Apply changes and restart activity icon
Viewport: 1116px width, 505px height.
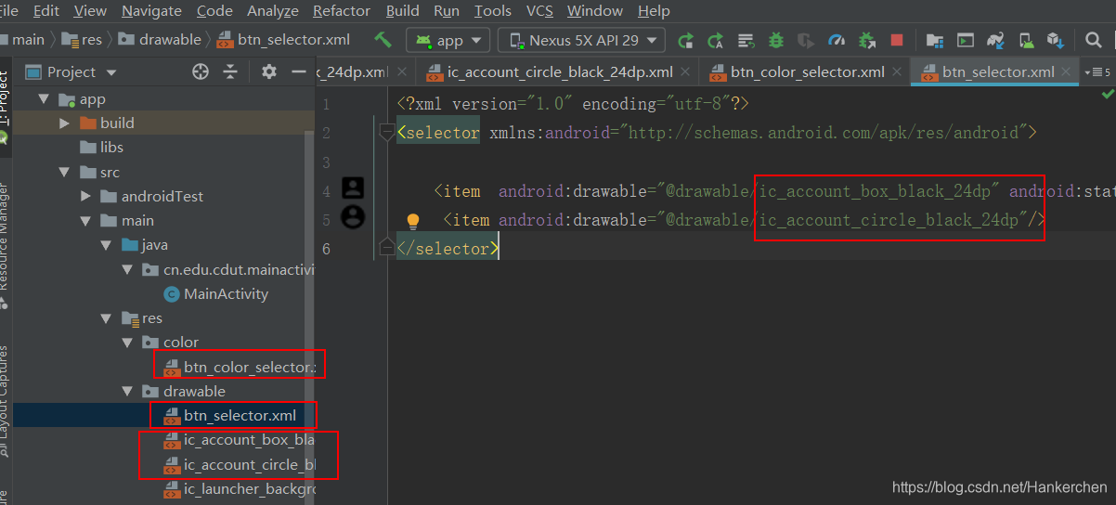pos(715,40)
